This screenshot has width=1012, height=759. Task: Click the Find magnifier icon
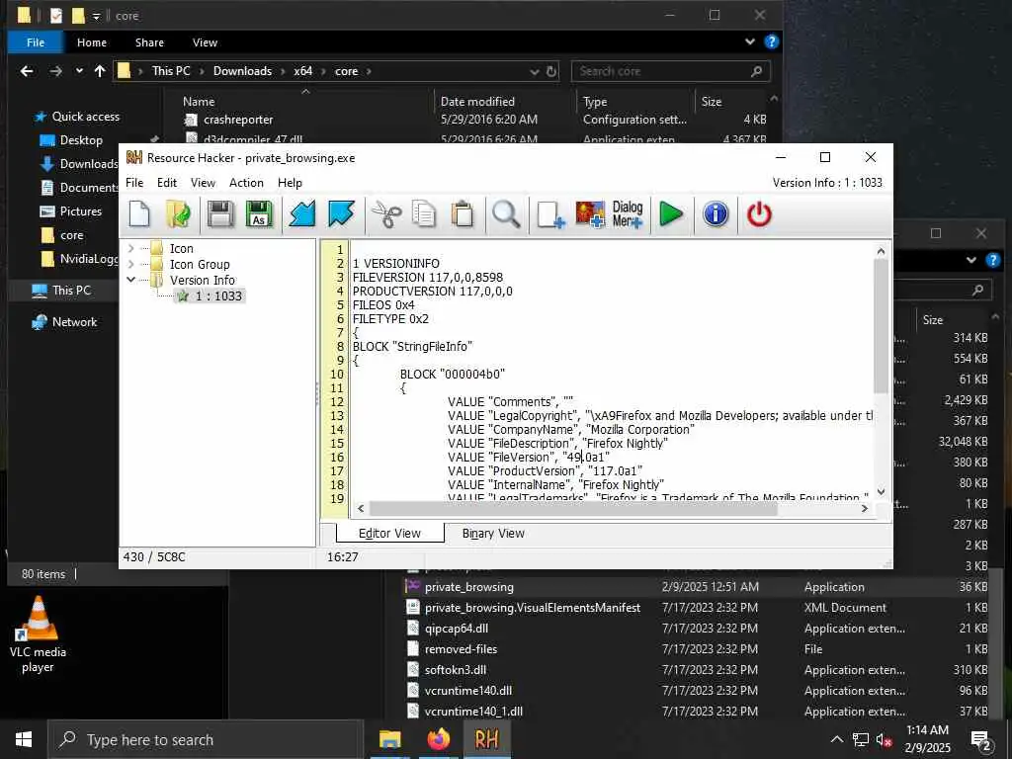click(506, 214)
